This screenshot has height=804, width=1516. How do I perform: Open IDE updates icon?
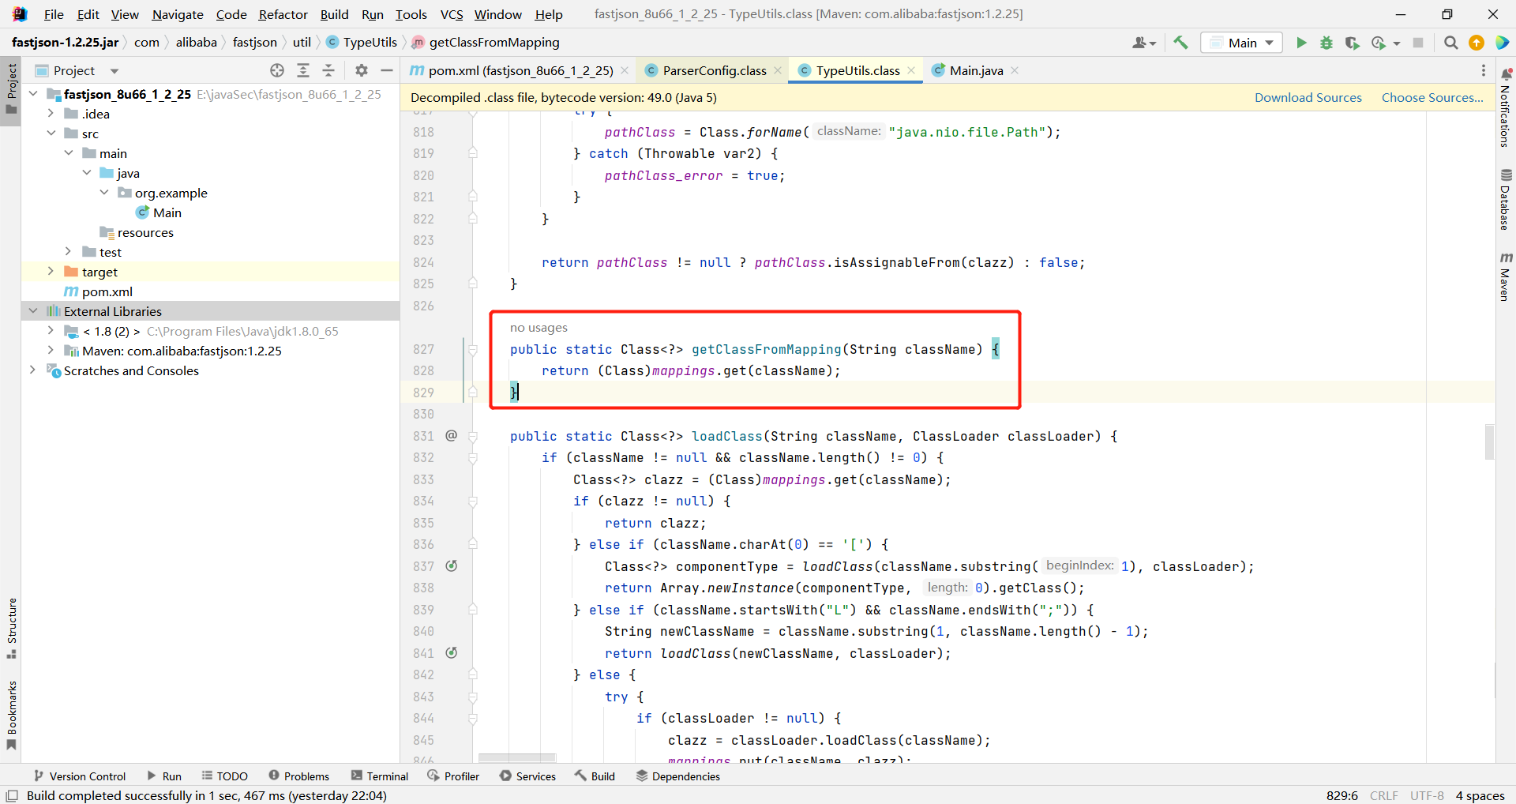click(1477, 43)
